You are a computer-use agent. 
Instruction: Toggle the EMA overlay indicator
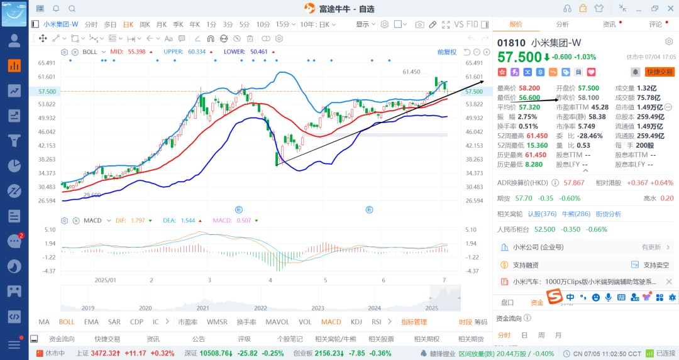pyautogui.click(x=91, y=322)
